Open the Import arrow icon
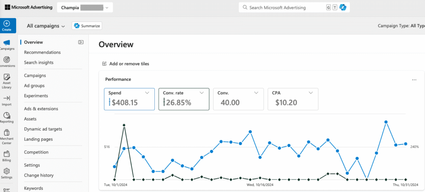Viewport: 425px width, 192px height. tap(7, 98)
